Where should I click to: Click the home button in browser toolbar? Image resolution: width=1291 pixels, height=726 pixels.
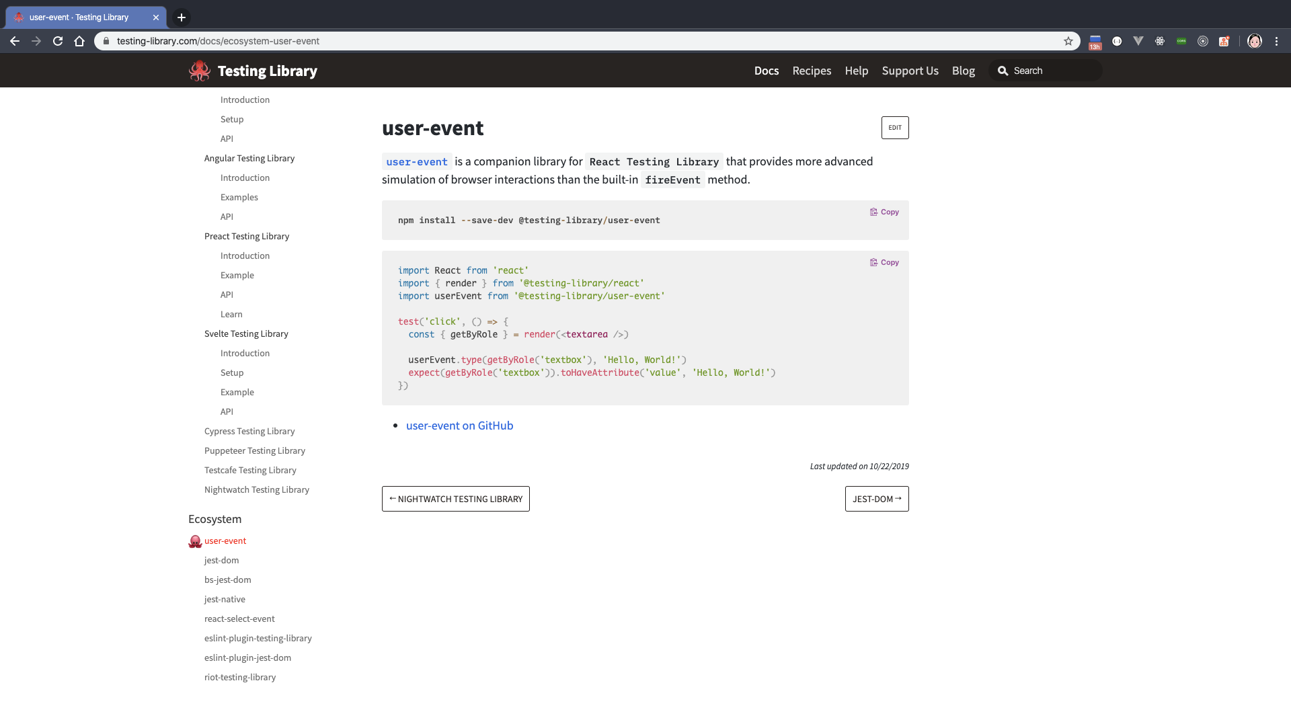79,41
